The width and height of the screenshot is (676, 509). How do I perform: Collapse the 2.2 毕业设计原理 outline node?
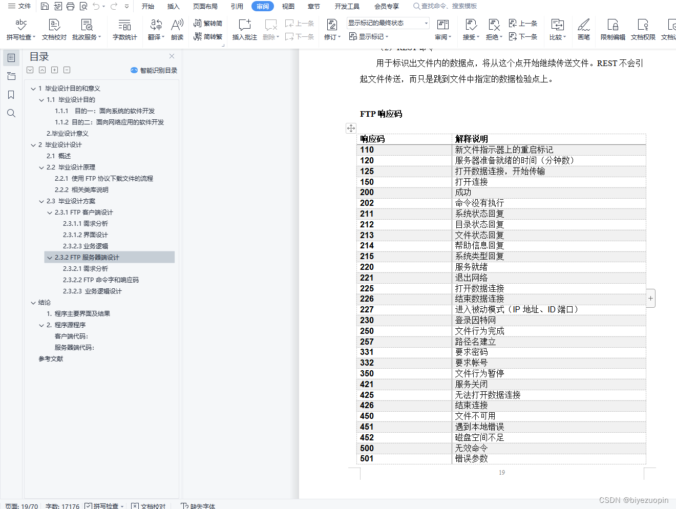[41, 167]
